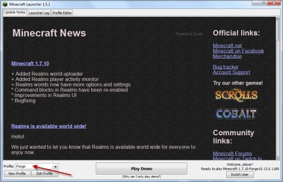
Task: Click '+ Added Realms world uploader' text
Action: tap(47, 74)
